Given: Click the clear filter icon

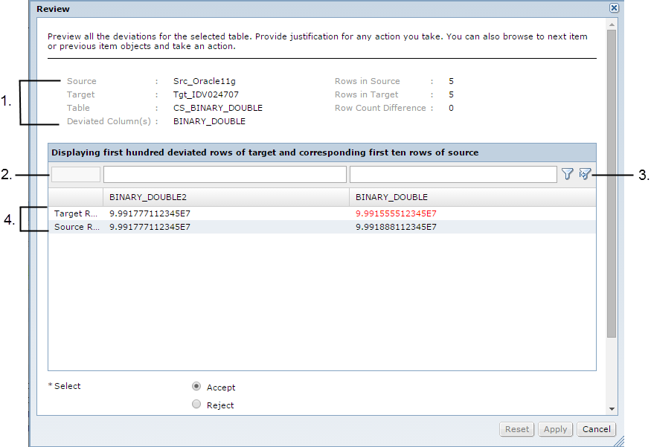Looking at the screenshot, I should [x=585, y=174].
